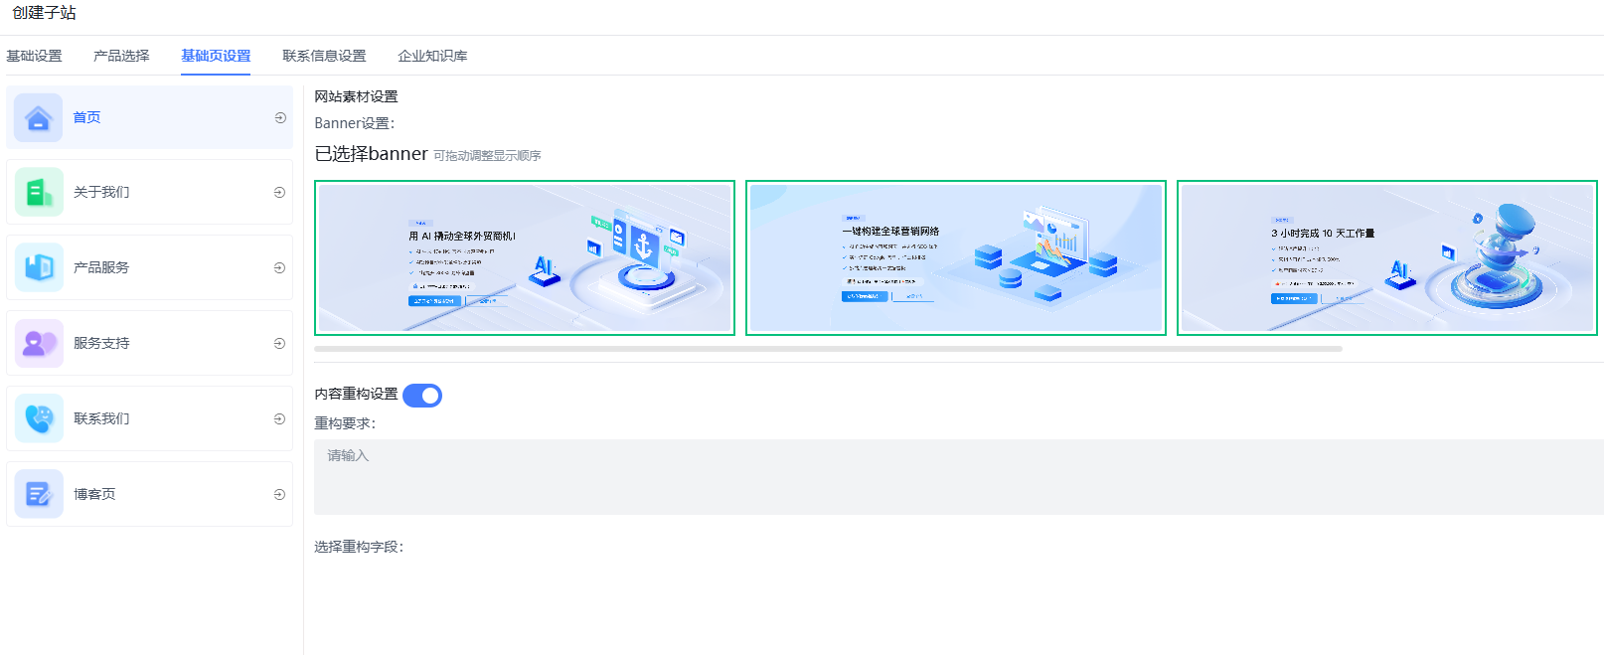
Task: Select the 联系我们 sidebar item label
Action: pyautogui.click(x=101, y=419)
